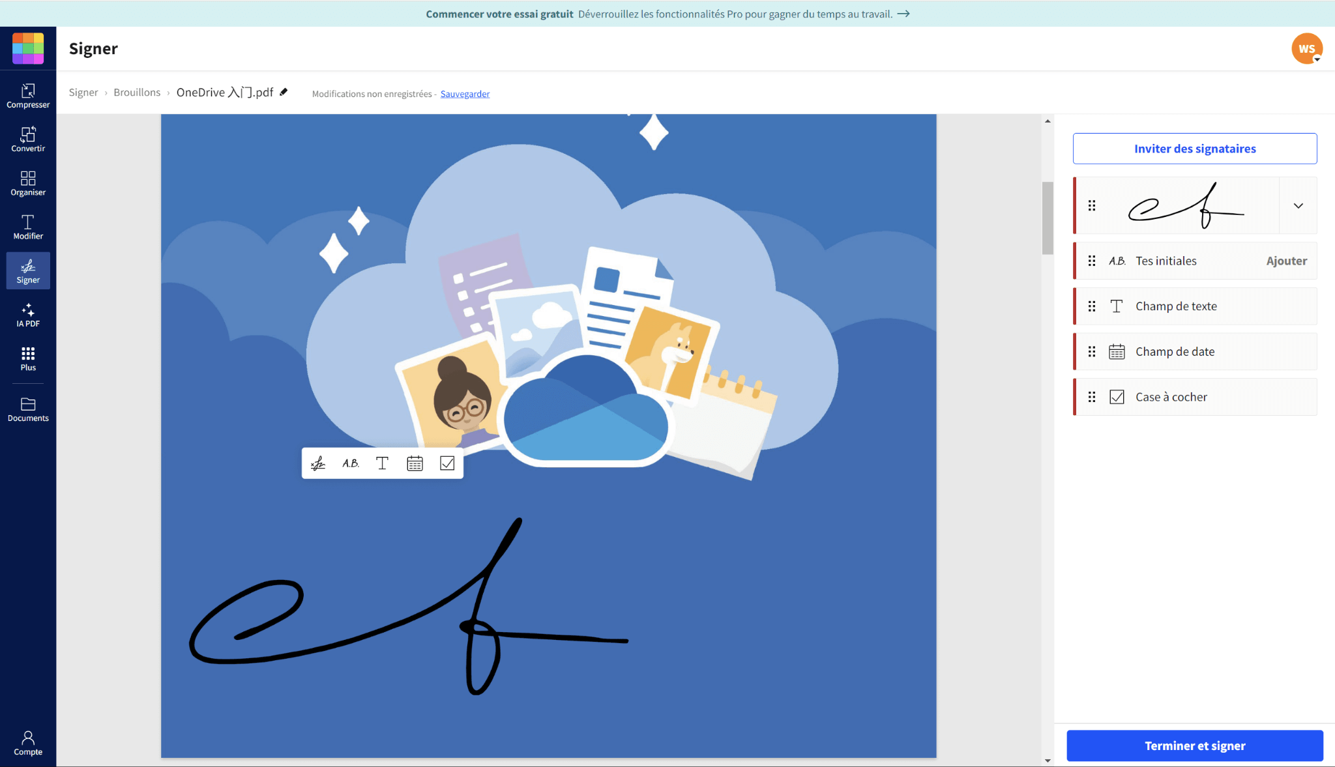
Task: Go to the Signer breadcrumb item
Action: coord(83,93)
